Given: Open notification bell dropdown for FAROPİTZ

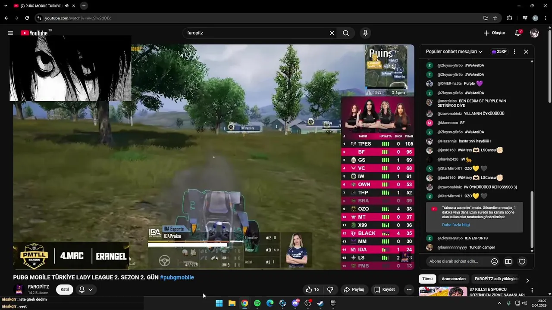Looking at the screenshot, I should 86,290.
